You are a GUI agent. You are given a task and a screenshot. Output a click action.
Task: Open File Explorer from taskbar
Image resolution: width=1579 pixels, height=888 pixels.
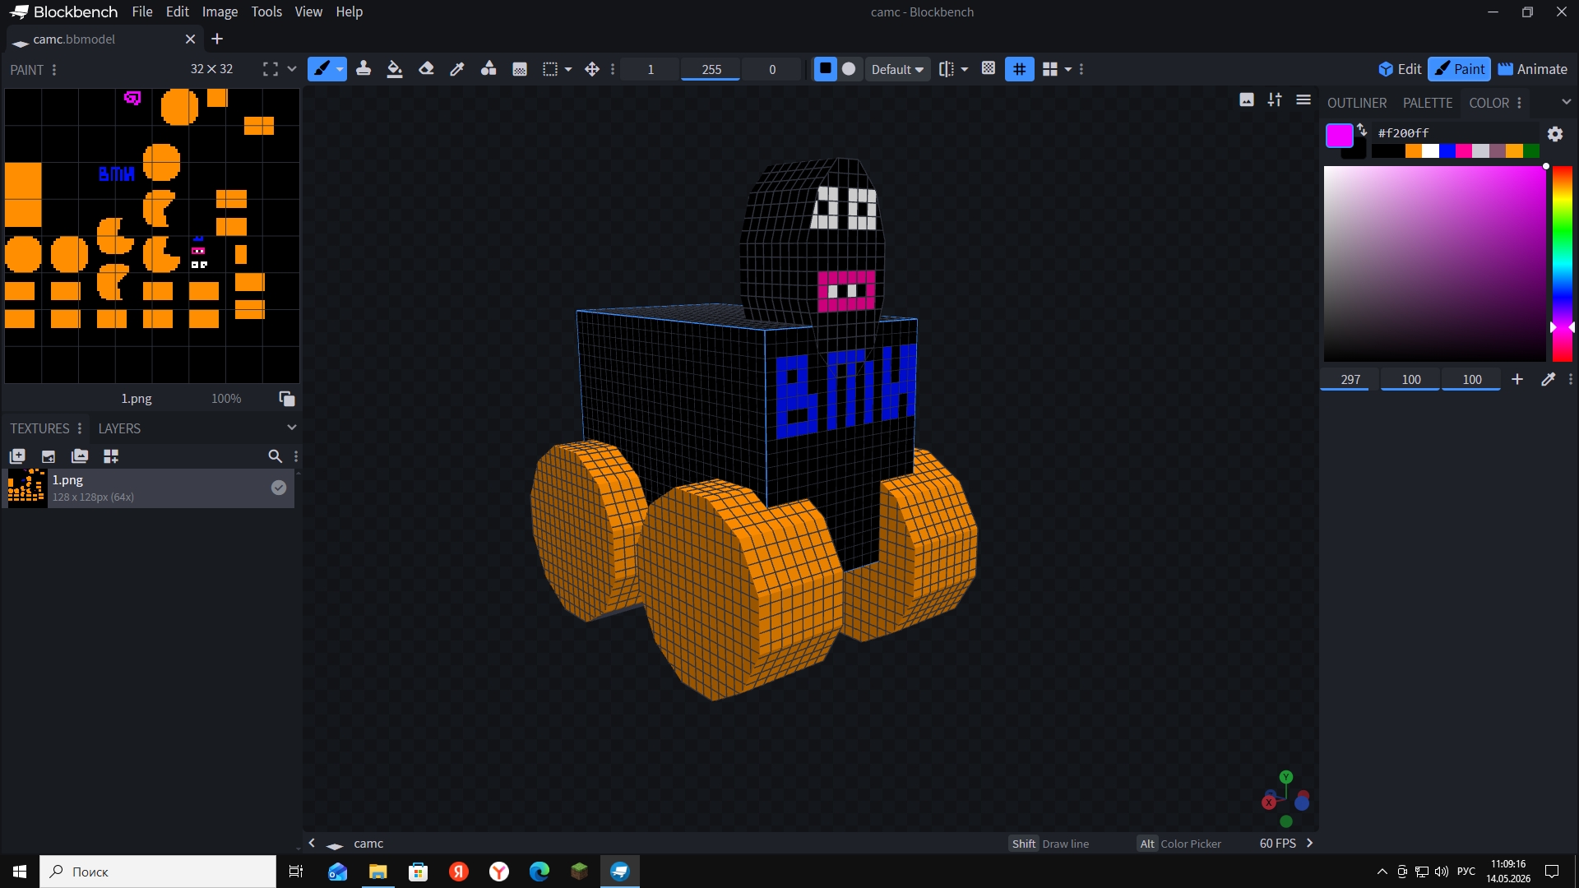pos(378,872)
